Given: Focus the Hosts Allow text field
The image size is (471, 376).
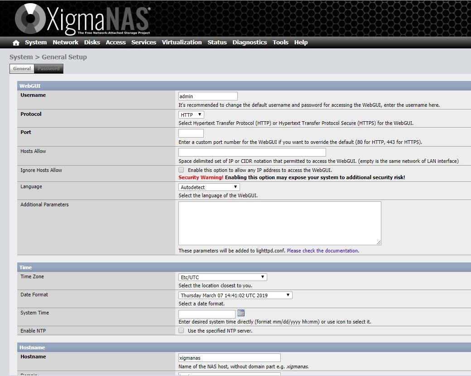Looking at the screenshot, I should 252,152.
